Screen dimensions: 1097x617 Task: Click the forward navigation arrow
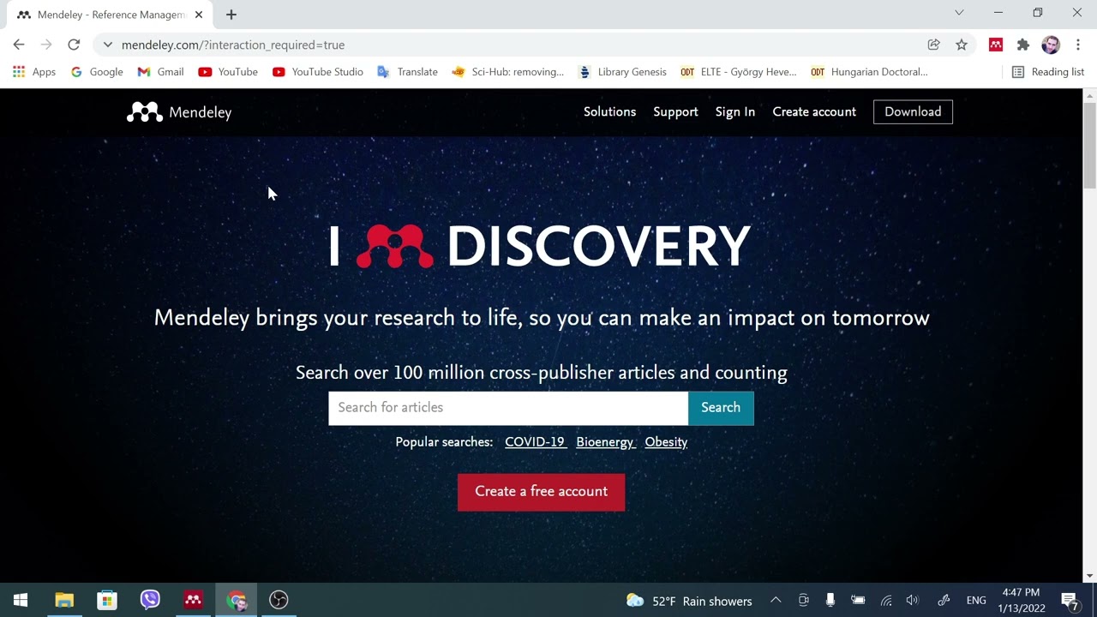pyautogui.click(x=46, y=45)
